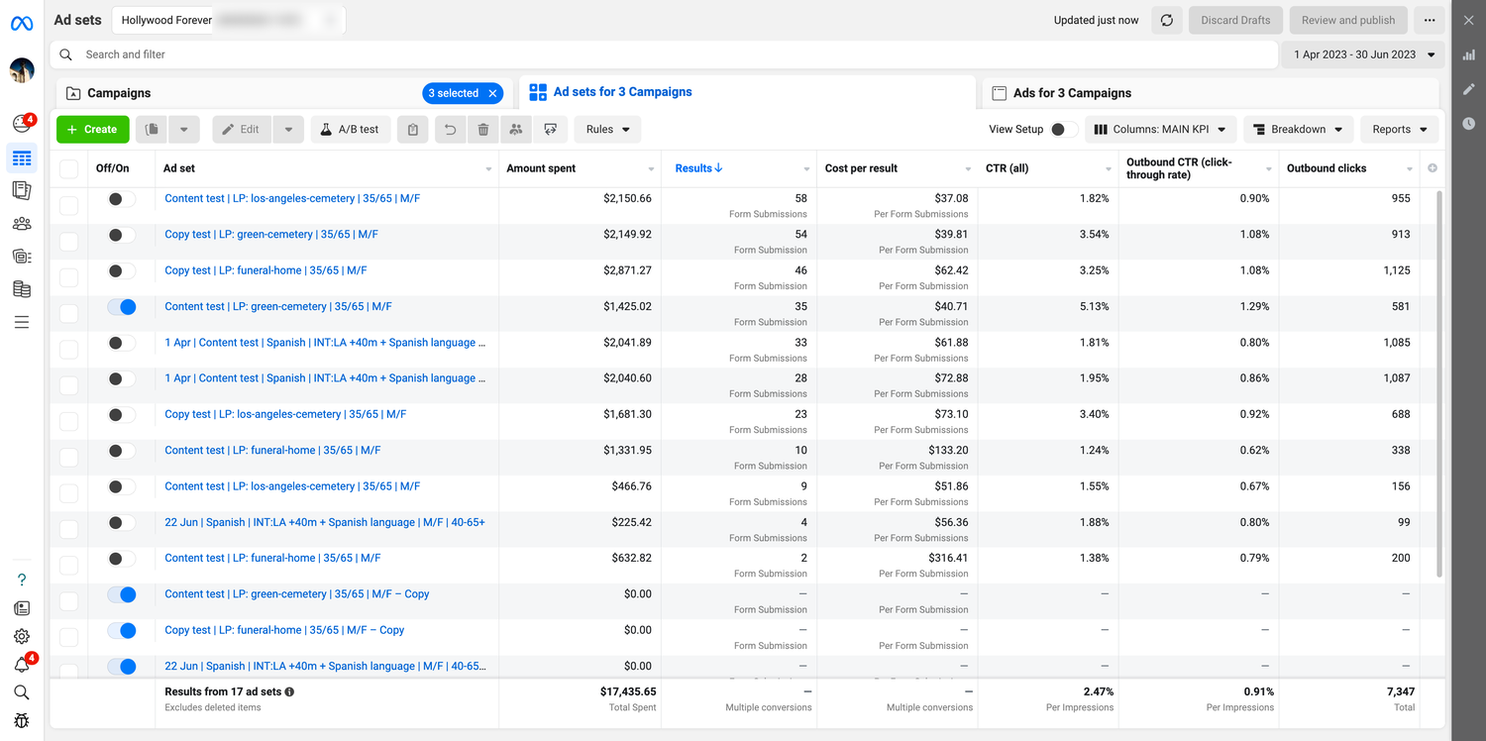Screen dimensions: 1486x741
Task: Open ad set 'Copy test | LP: green-cemetery | 35/65 | M/F'
Action: pyautogui.click(x=271, y=235)
